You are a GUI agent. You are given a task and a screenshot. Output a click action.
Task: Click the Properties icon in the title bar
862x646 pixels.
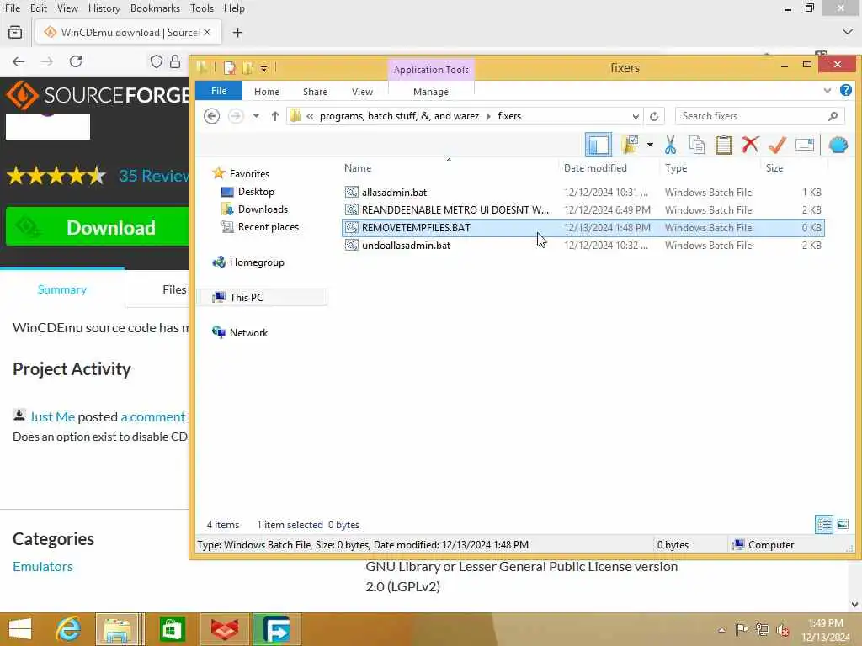[x=229, y=68]
